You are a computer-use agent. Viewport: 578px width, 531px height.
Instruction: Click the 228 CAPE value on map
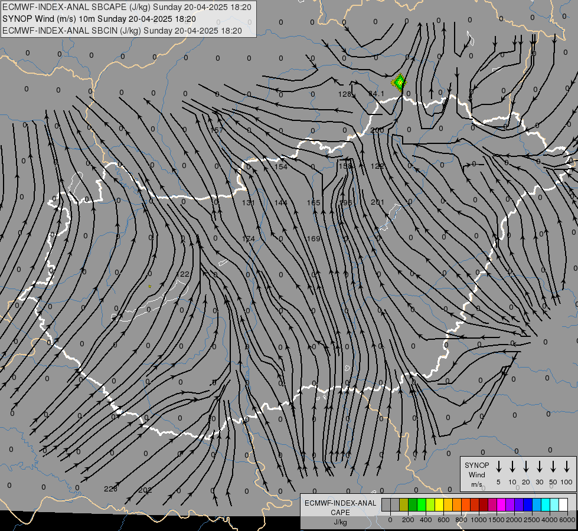coord(110,489)
